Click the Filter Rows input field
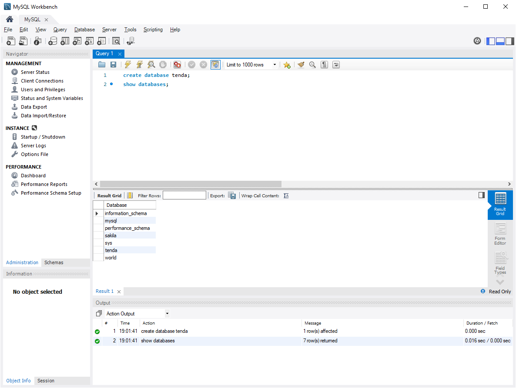The width and height of the screenshot is (516, 388). pyautogui.click(x=184, y=196)
